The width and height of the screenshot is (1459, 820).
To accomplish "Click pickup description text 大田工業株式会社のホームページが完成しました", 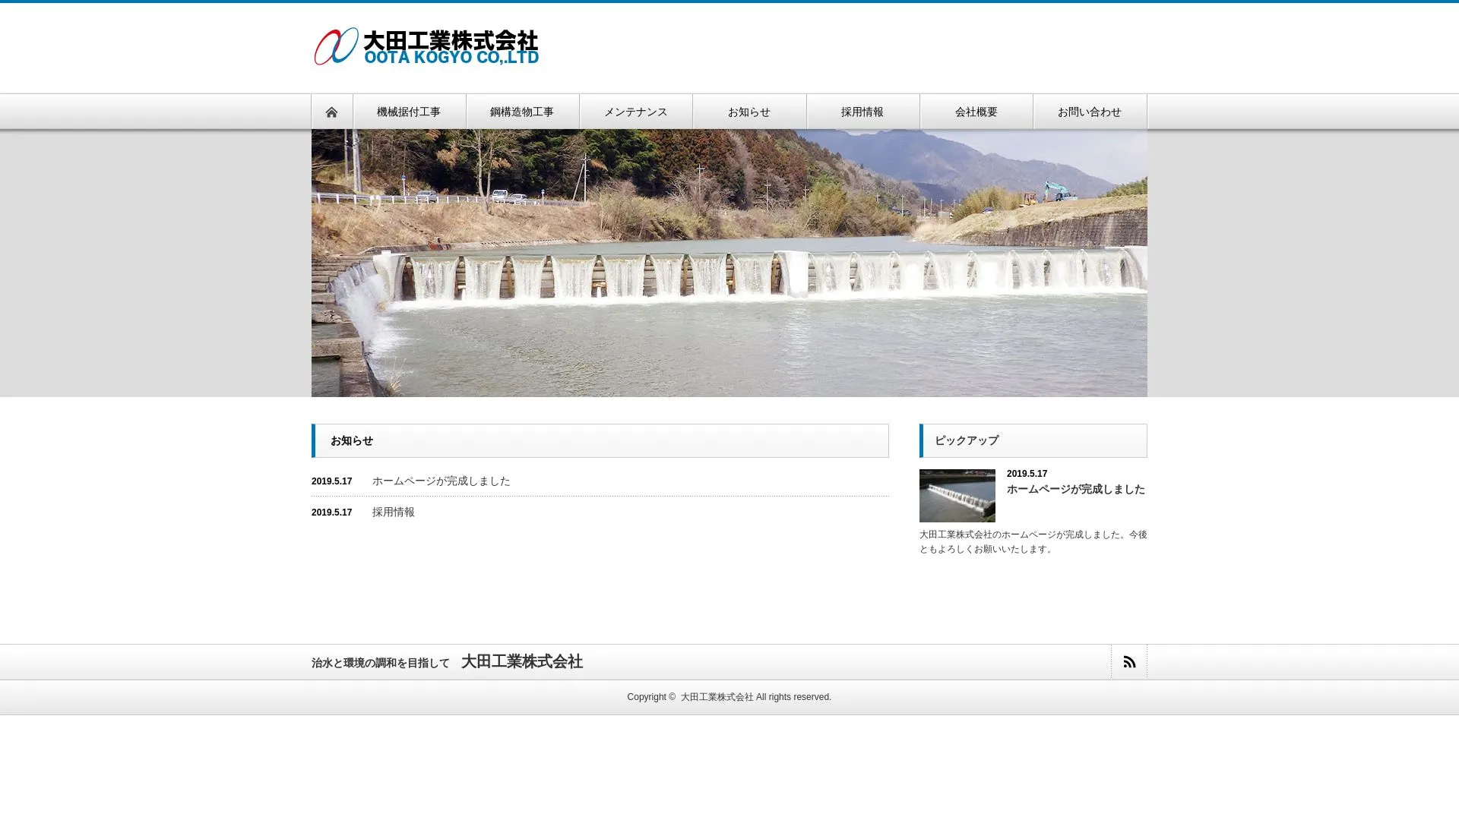I will (1033, 542).
